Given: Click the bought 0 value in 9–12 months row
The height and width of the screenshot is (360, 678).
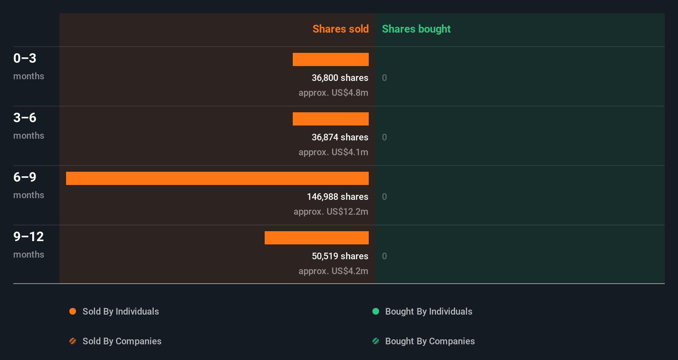Looking at the screenshot, I should (x=384, y=256).
